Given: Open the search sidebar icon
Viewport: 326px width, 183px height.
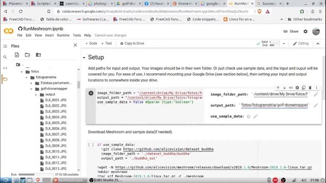Looking at the screenshot, I should point(5,57).
